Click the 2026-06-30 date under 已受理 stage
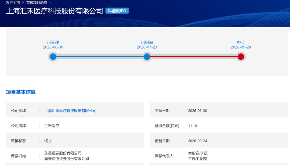Screen dimensions: 290x165 click(53, 47)
